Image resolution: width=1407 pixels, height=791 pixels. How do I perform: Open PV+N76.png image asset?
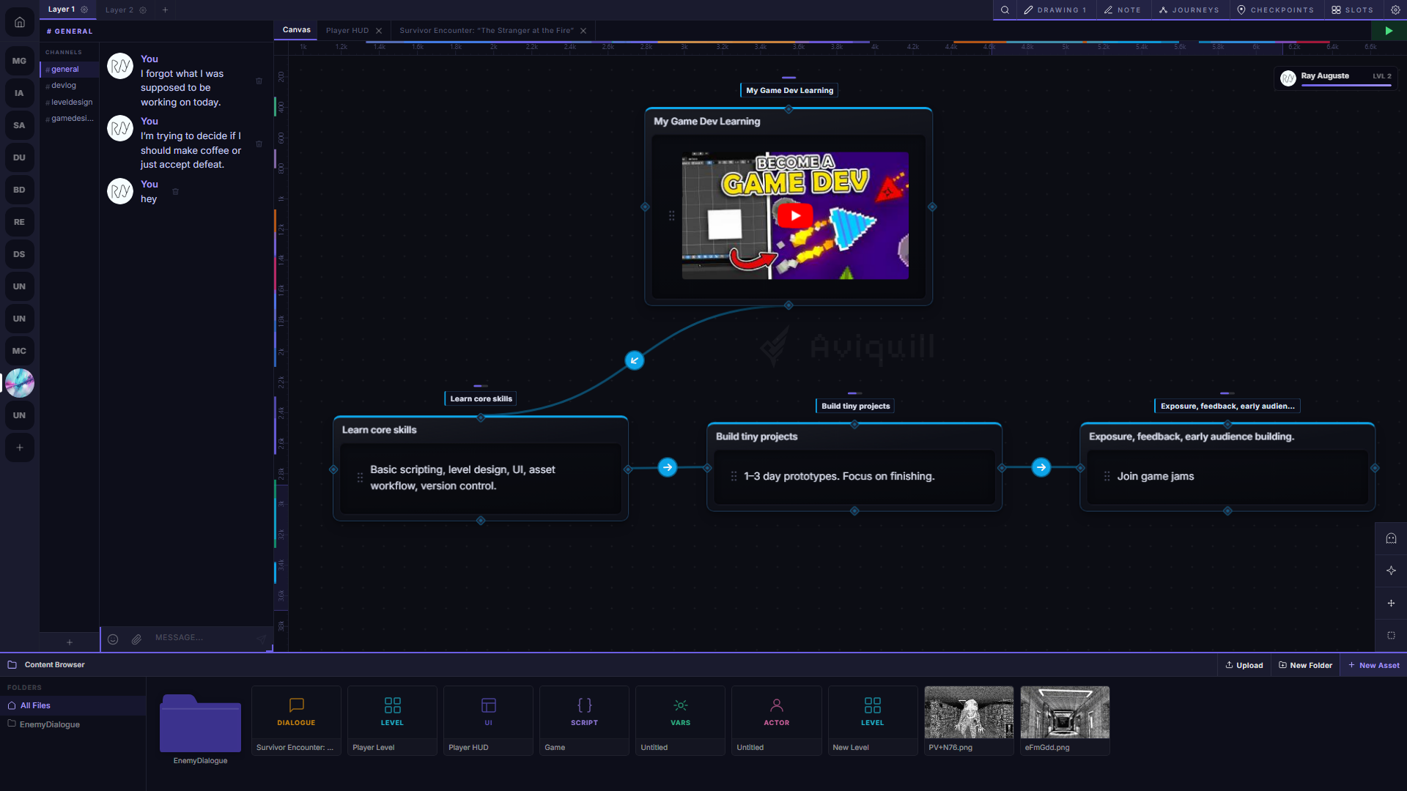(x=969, y=721)
